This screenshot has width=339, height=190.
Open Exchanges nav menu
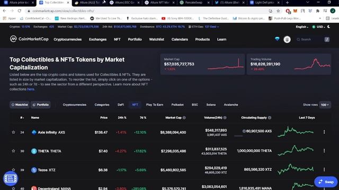click(97, 40)
